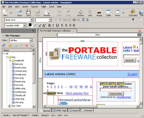This screenshot has height=118, width=144.
Task: Insert a Table from the toolbar
Action: pos(108,13)
